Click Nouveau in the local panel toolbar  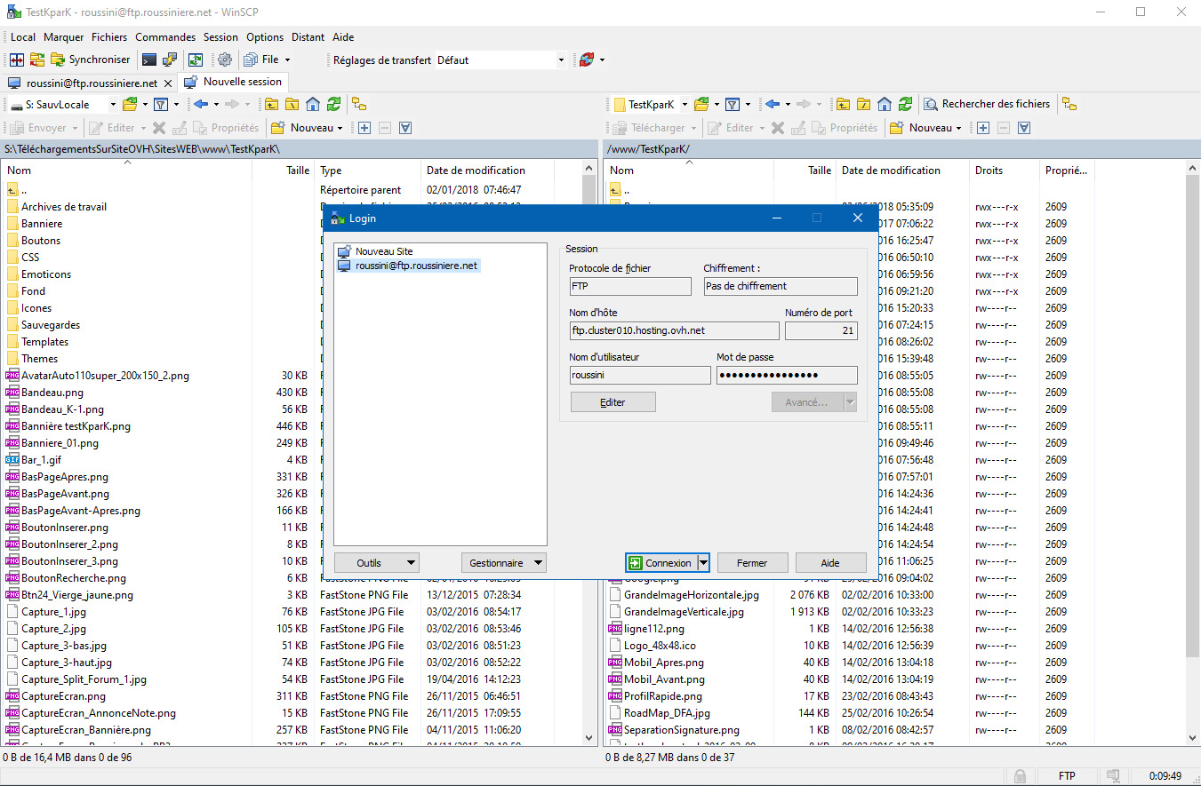(308, 128)
